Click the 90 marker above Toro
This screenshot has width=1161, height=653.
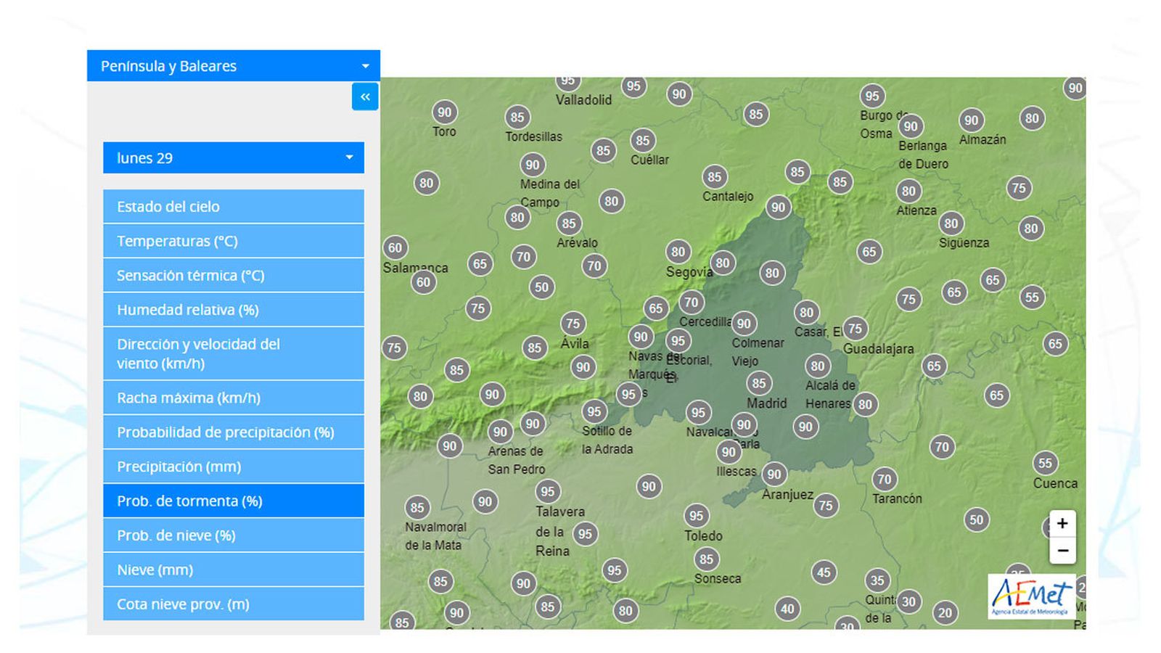point(444,112)
